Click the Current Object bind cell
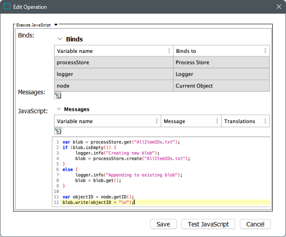 [x=221, y=86]
